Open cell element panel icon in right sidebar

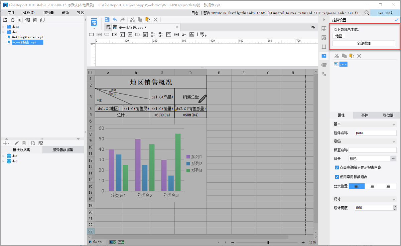click(x=324, y=29)
